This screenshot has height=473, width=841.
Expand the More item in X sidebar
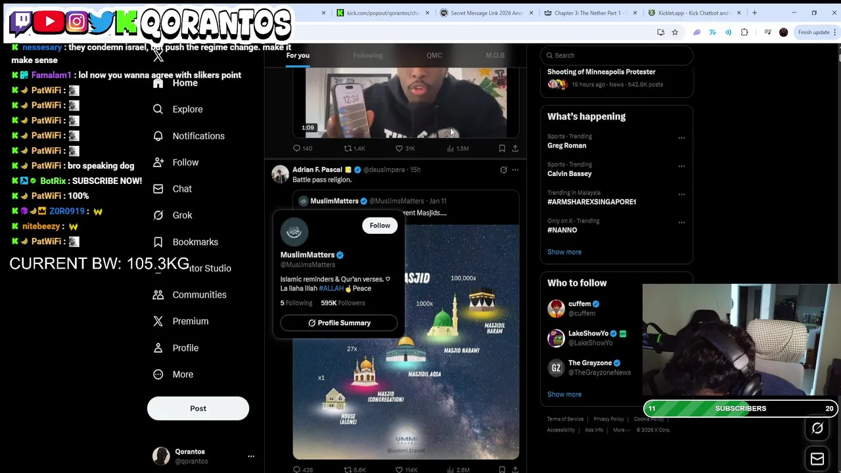click(x=173, y=374)
